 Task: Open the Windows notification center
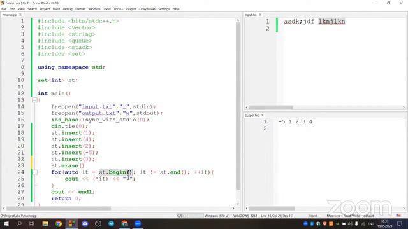[x=400, y=223]
